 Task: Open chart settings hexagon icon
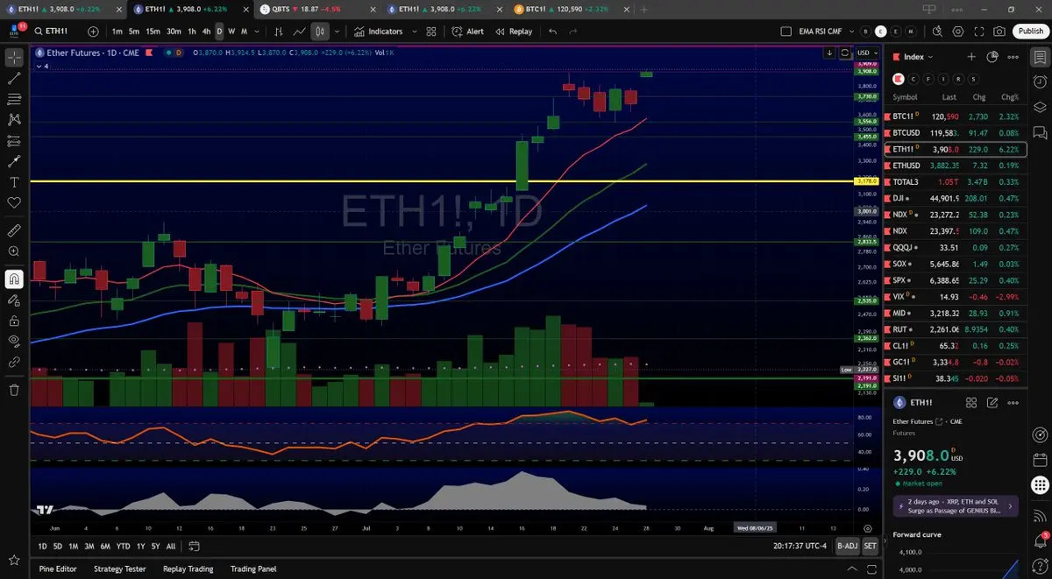pyautogui.click(x=958, y=32)
